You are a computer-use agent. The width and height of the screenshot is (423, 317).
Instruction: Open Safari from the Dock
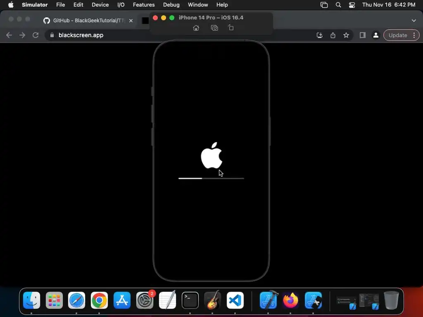coord(76,300)
